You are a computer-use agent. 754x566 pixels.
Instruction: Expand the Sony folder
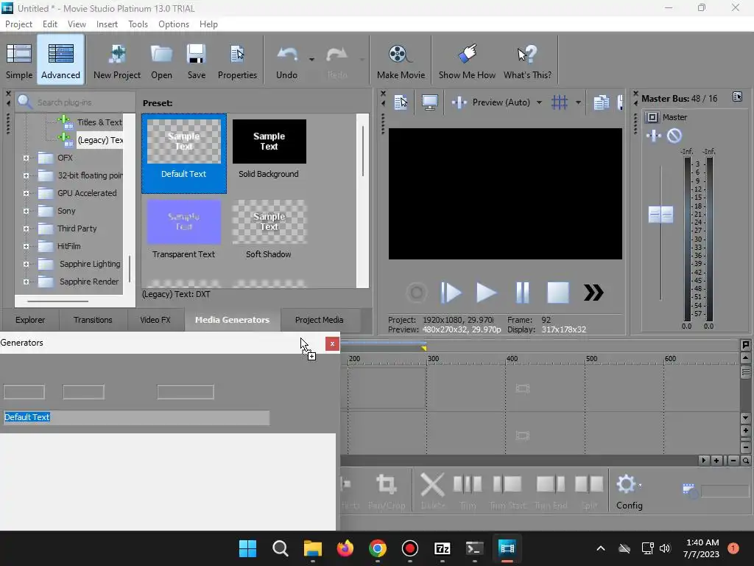26,211
